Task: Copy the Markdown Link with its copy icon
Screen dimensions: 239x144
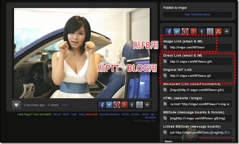Action: (x=165, y=90)
